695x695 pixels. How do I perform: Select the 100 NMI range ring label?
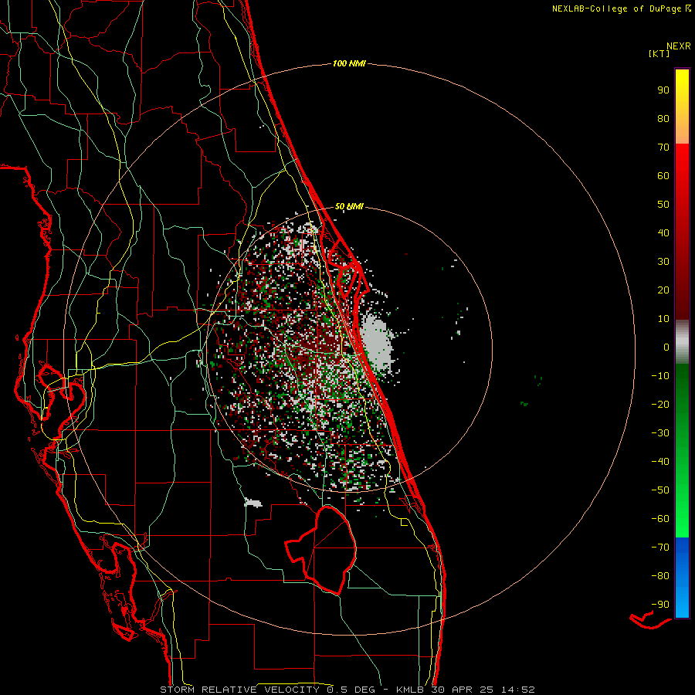pyautogui.click(x=349, y=64)
